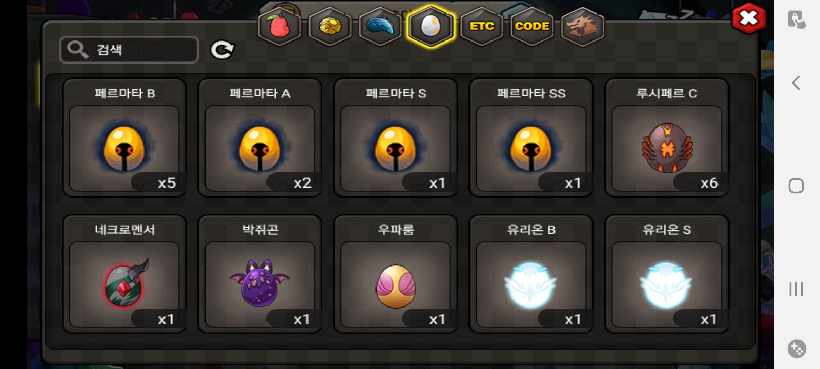The image size is (820, 369).
Task: Choose the pink 우파룸 egg
Action: click(396, 274)
